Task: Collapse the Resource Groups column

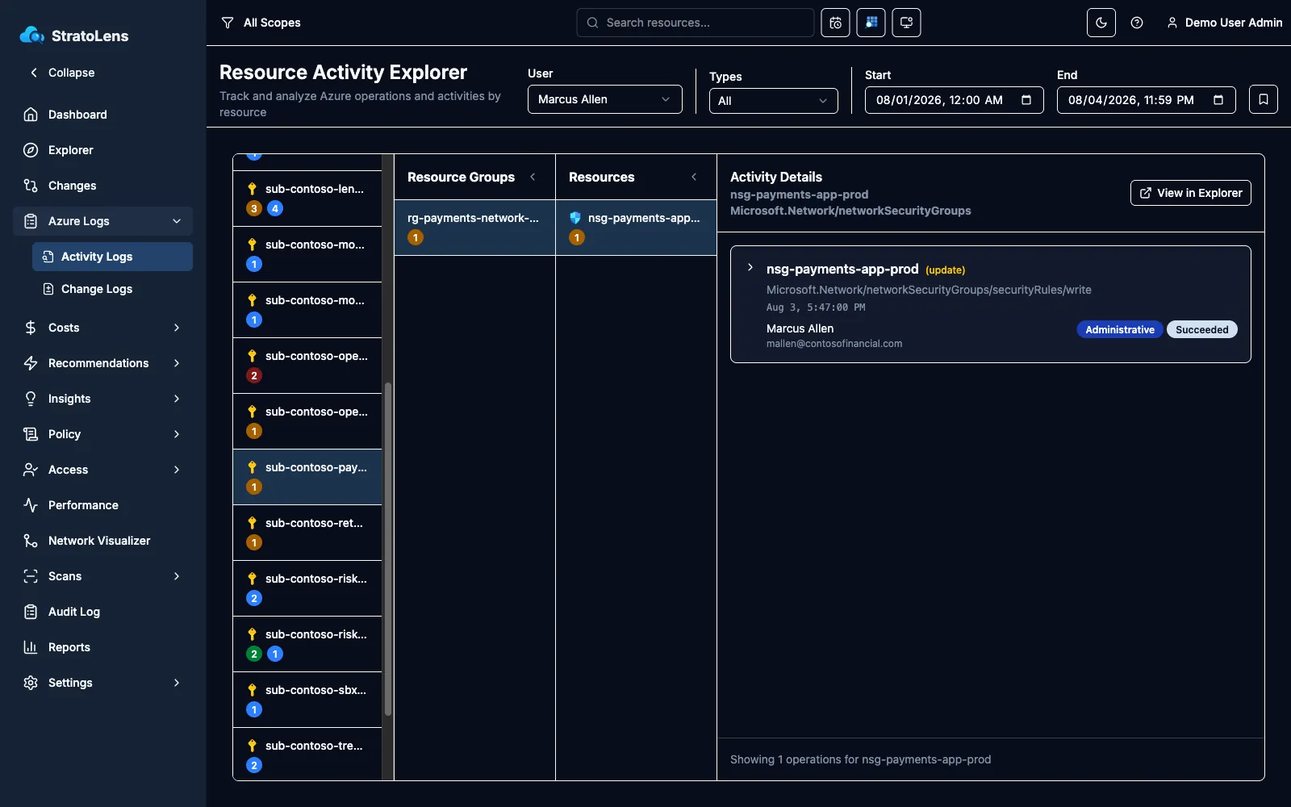Action: pyautogui.click(x=533, y=177)
